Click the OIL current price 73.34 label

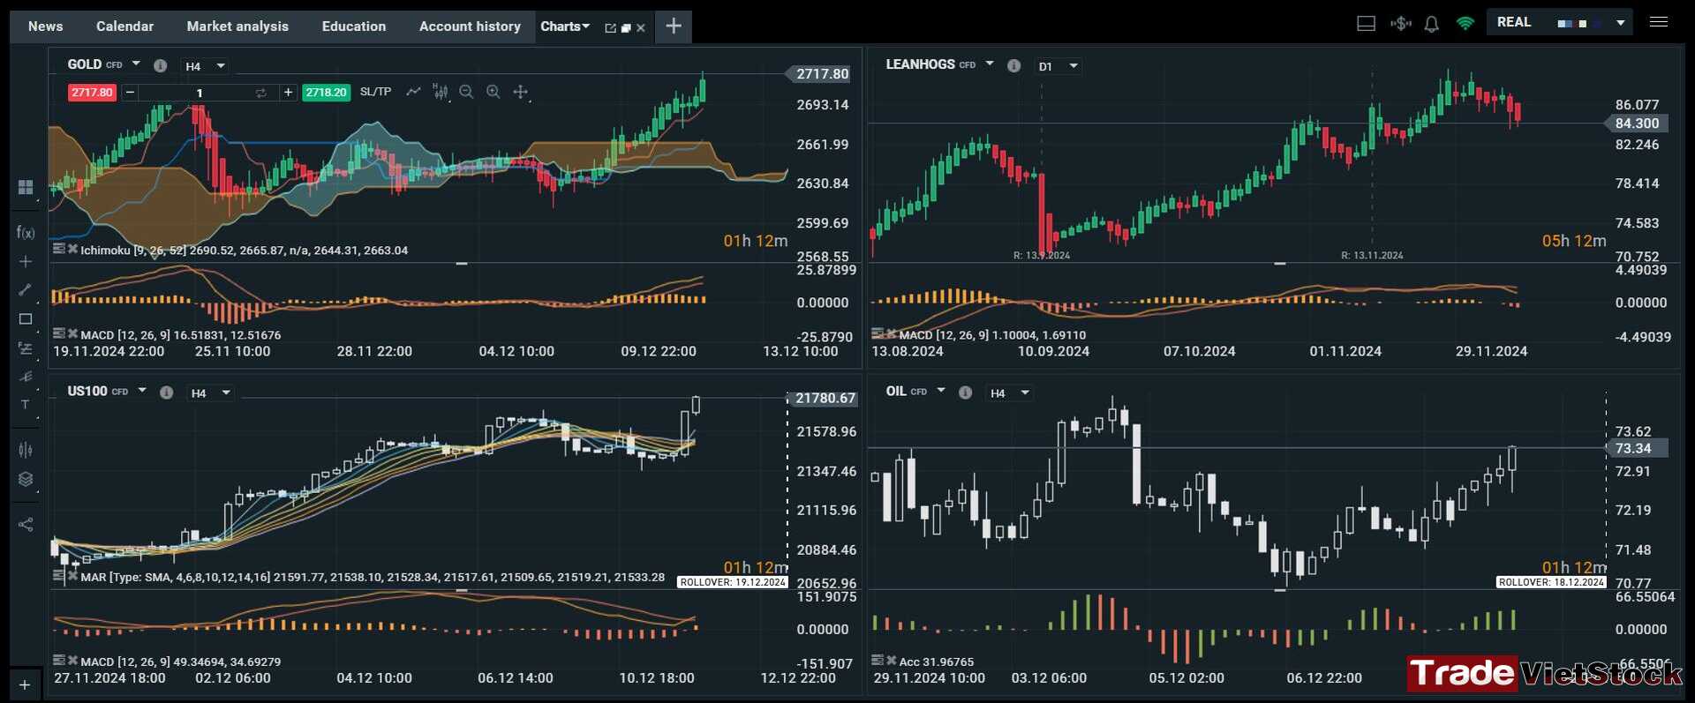(x=1636, y=448)
